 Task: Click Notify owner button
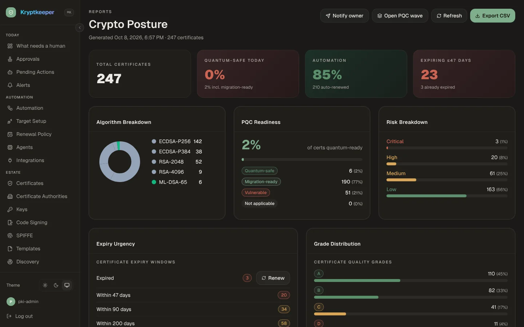[344, 16]
